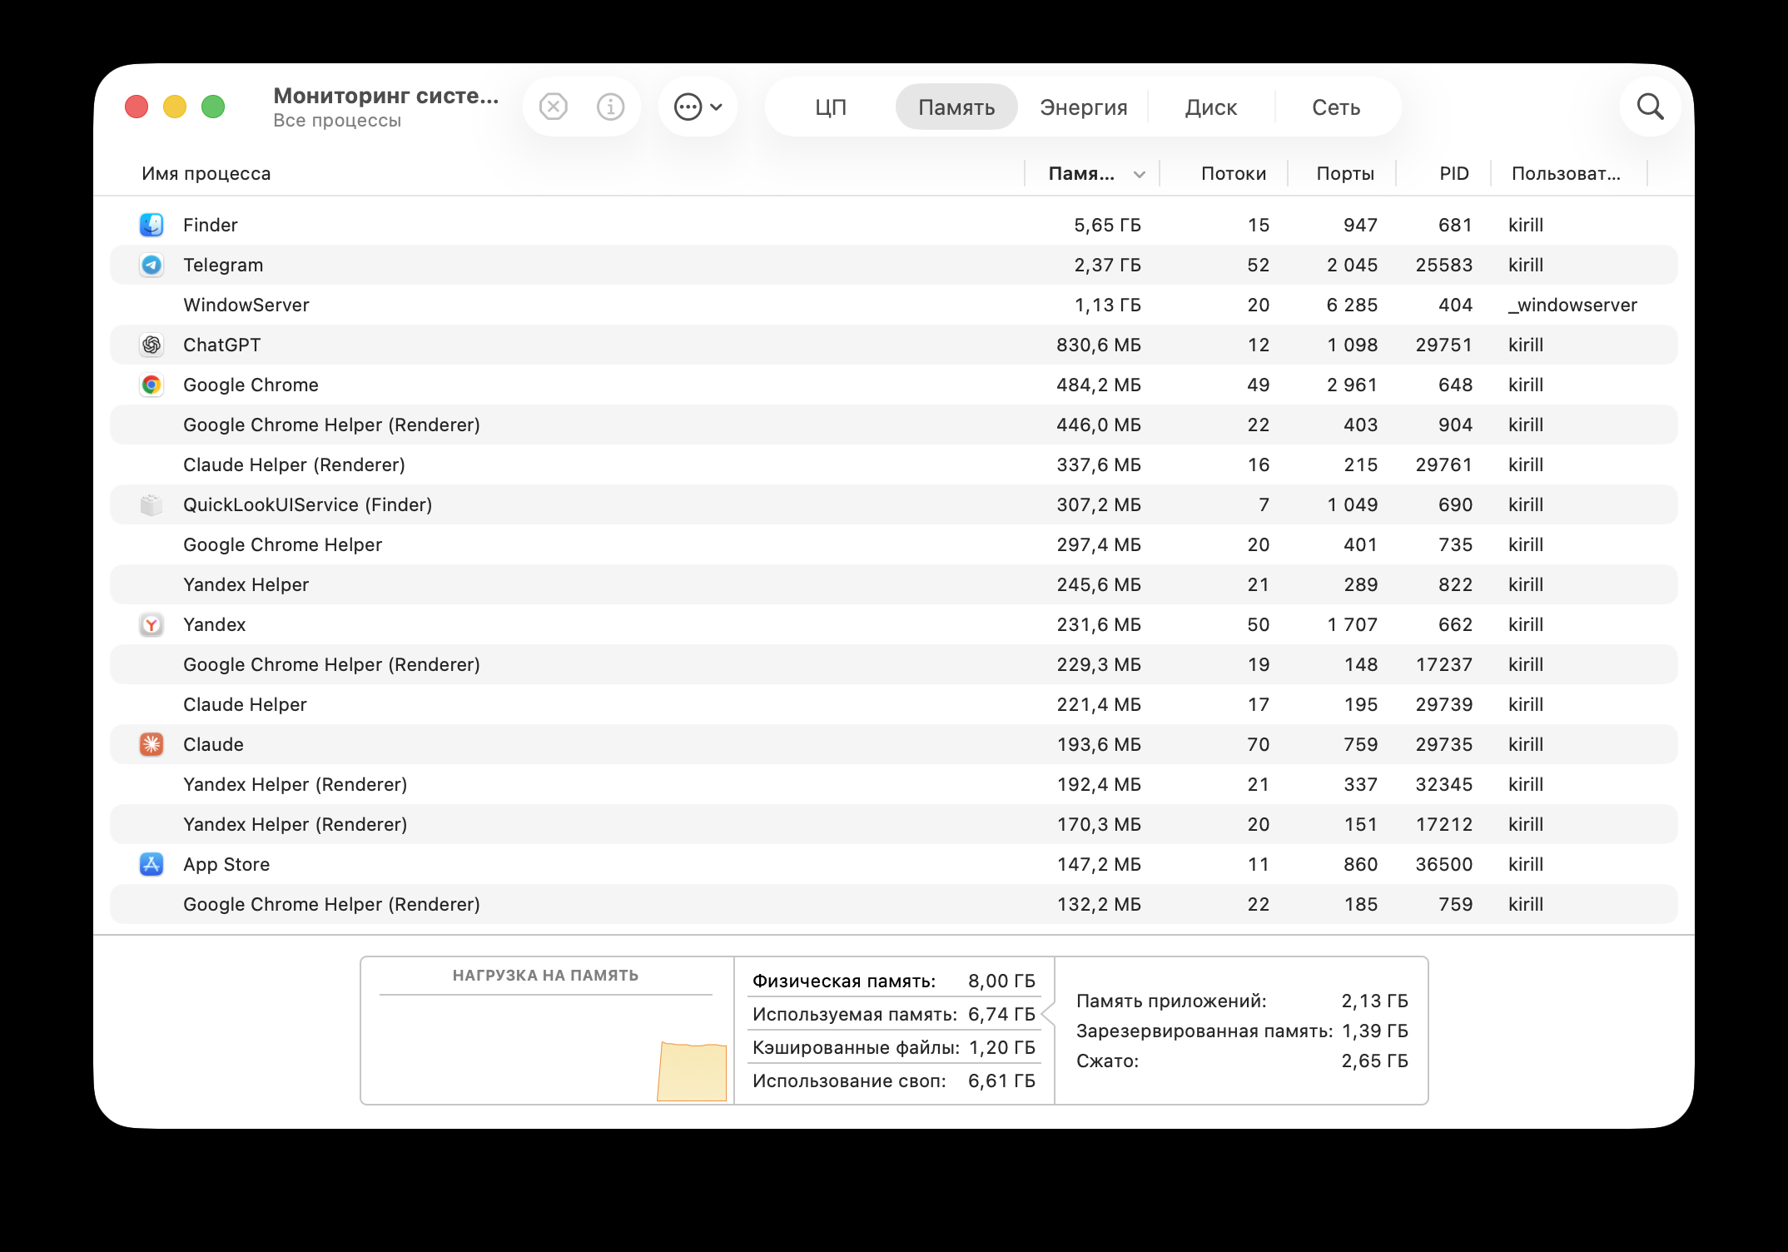Click Кэшированные файлы 1,20 ГБ entry
Image resolution: width=1788 pixels, height=1252 pixels.
pos(893,1047)
